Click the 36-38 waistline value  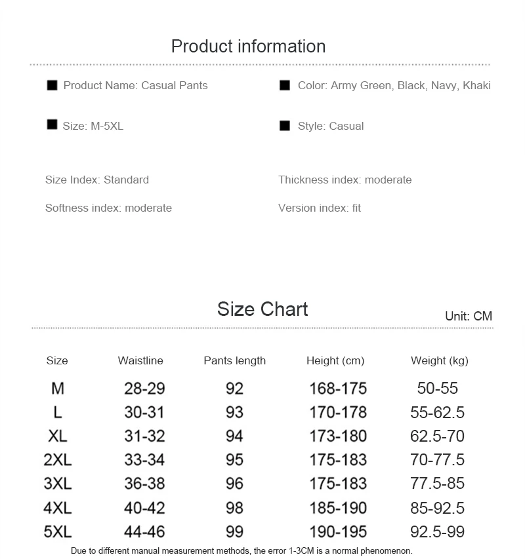[x=144, y=484]
